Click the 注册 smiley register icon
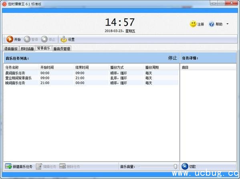This screenshot has height=179, width=240. (x=197, y=24)
